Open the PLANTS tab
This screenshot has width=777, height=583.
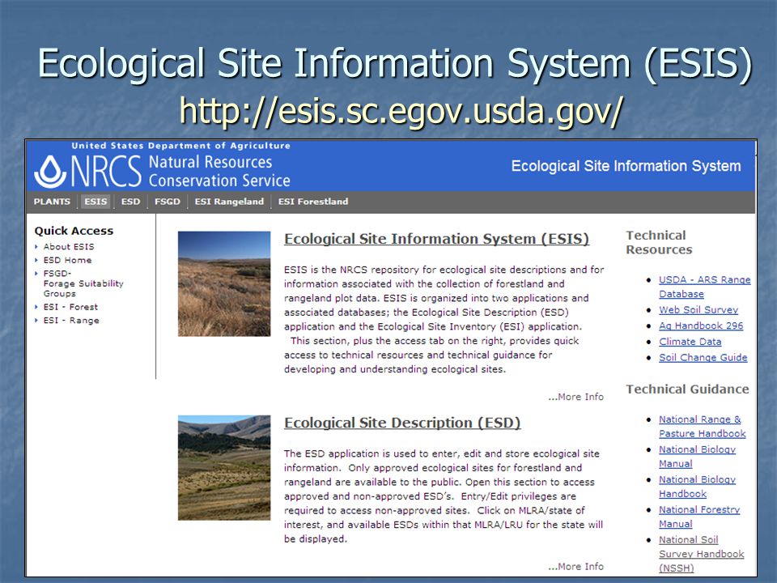coord(52,202)
